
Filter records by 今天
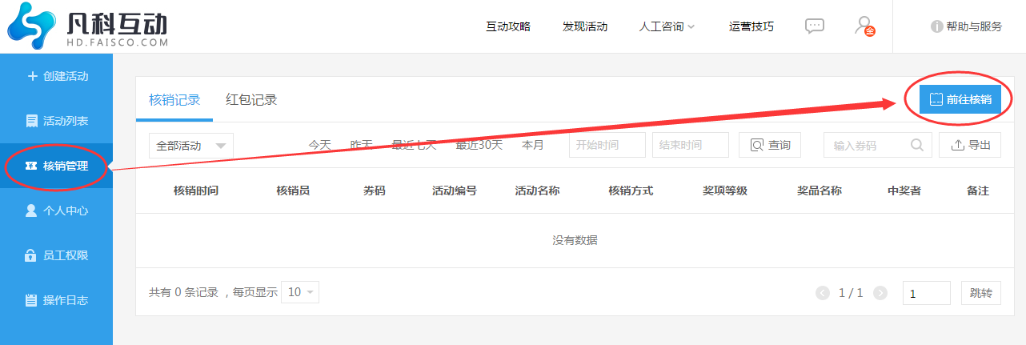click(320, 145)
